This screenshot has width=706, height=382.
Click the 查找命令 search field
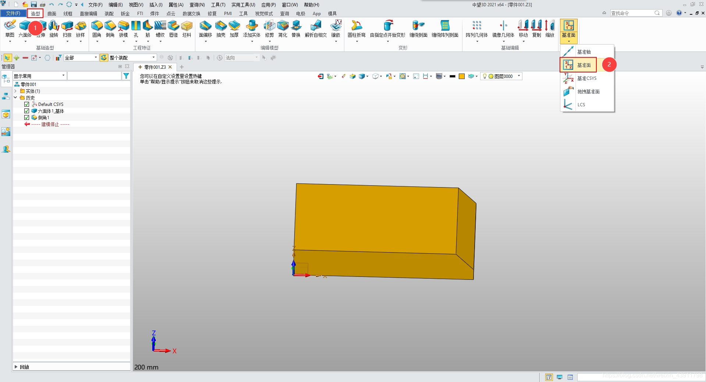[635, 13]
